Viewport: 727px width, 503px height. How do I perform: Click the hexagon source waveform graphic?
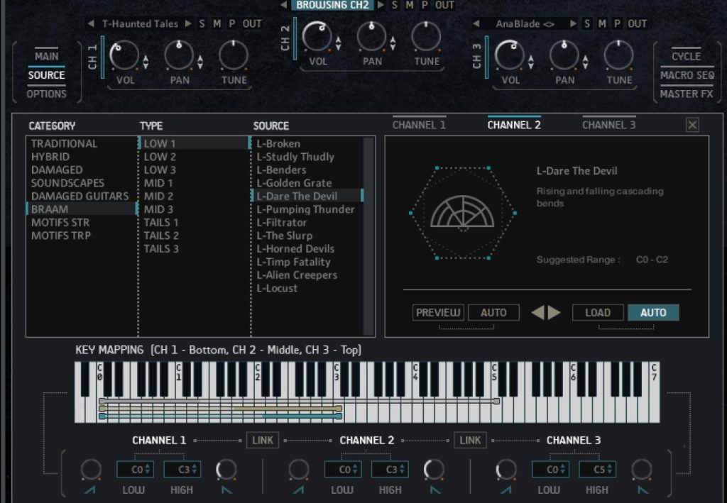(x=462, y=213)
